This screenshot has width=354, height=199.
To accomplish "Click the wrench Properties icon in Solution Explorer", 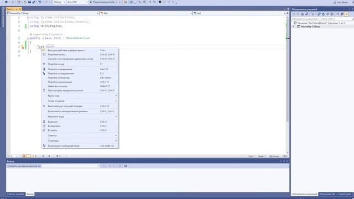I will pos(342,14).
